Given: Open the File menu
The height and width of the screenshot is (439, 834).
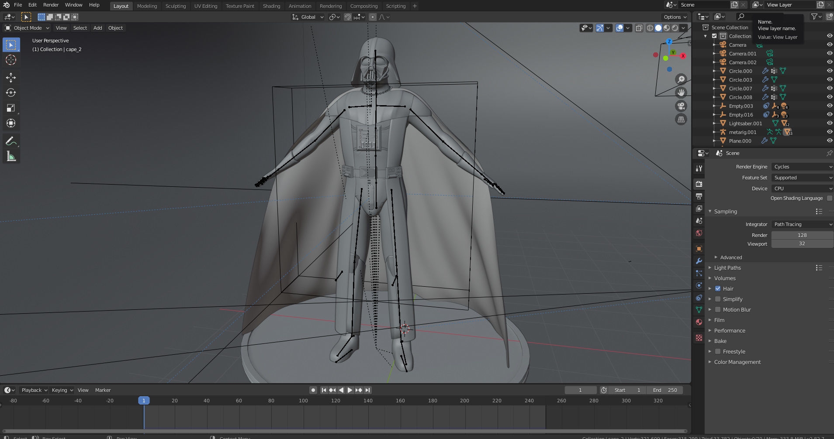Looking at the screenshot, I should click(18, 5).
